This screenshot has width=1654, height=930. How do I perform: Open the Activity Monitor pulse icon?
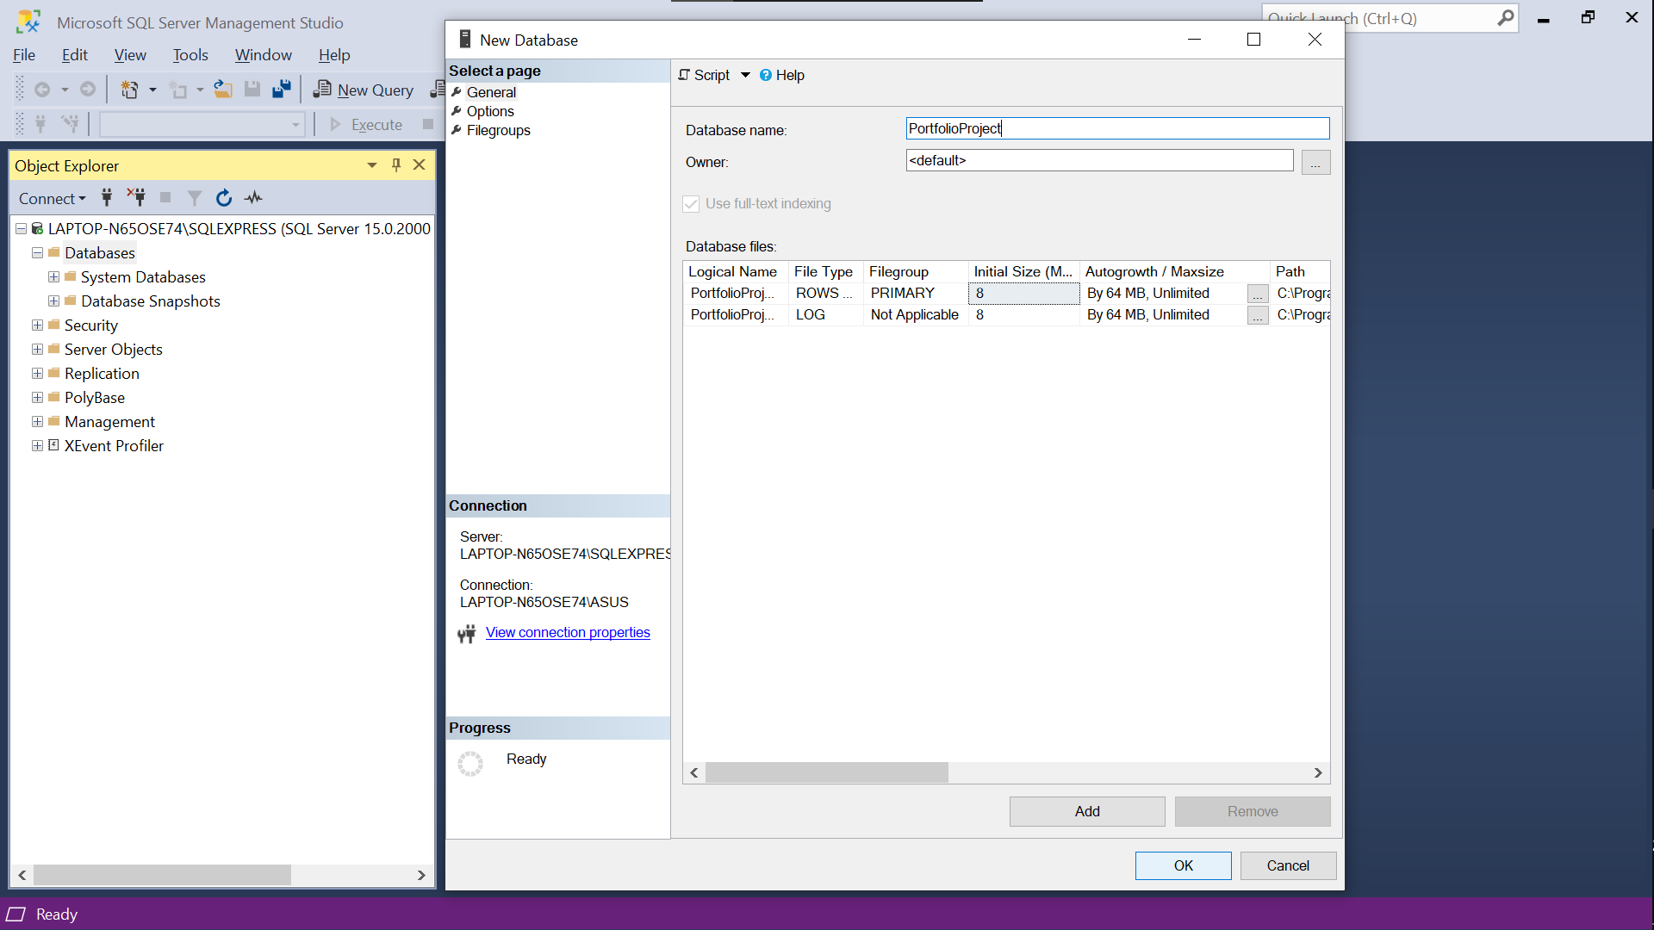point(253,198)
